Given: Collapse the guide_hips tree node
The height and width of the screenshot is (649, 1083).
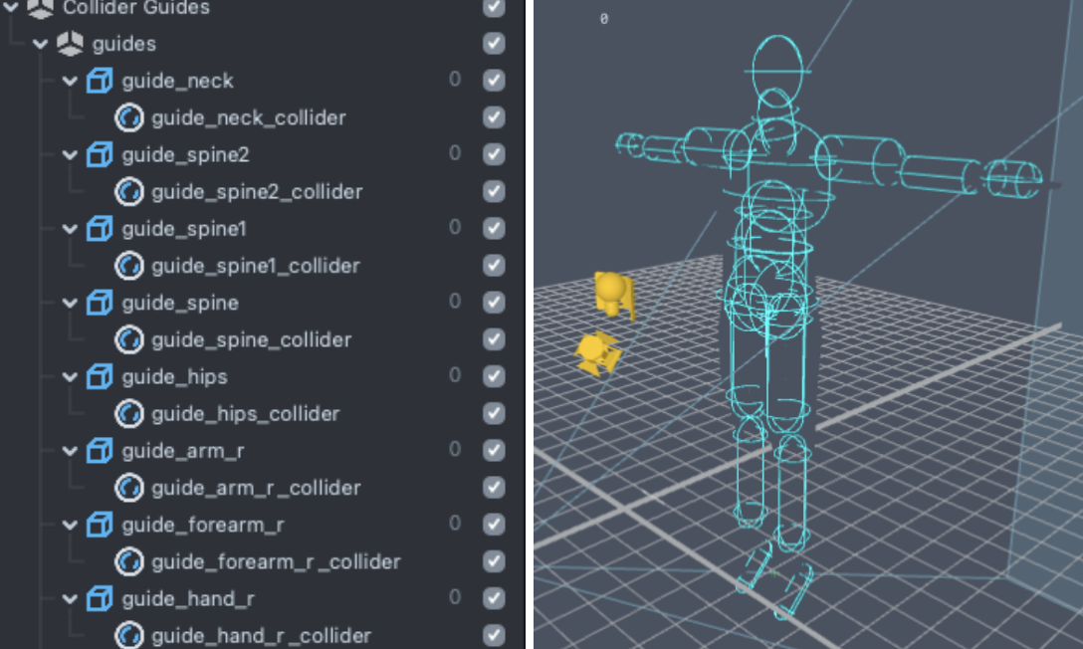Looking at the screenshot, I should [x=70, y=377].
